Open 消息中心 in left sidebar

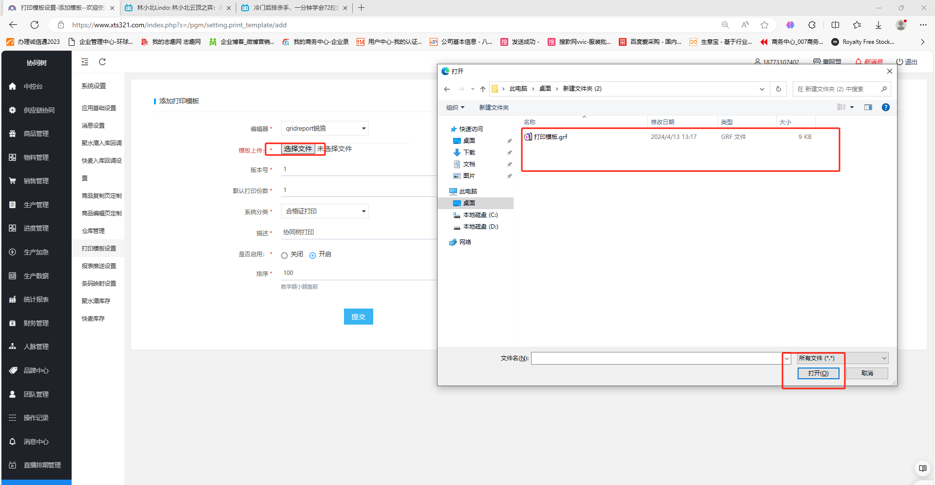click(x=36, y=442)
